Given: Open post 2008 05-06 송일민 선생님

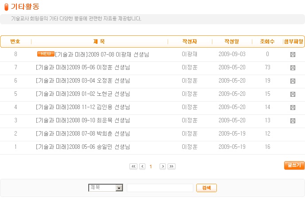Looking at the screenshot, I should click(x=82, y=147).
